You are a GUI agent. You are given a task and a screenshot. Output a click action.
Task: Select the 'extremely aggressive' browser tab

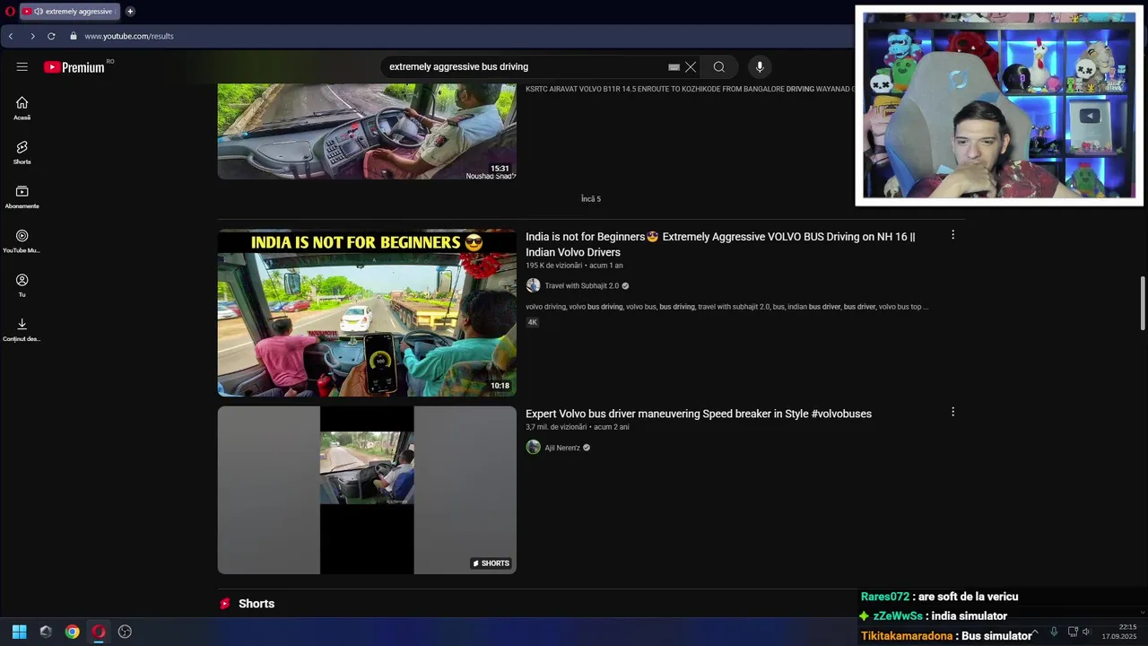[70, 12]
